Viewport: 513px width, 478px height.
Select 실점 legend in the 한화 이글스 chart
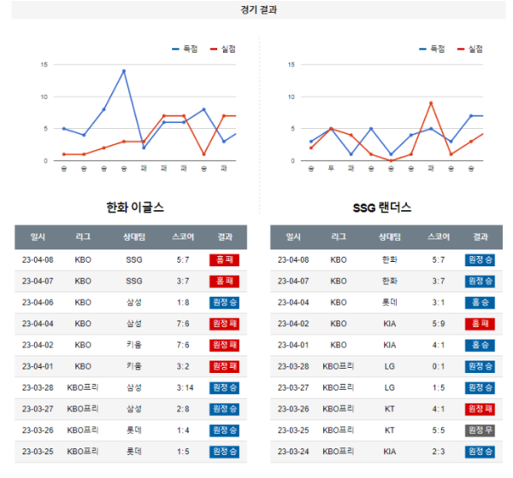point(223,49)
